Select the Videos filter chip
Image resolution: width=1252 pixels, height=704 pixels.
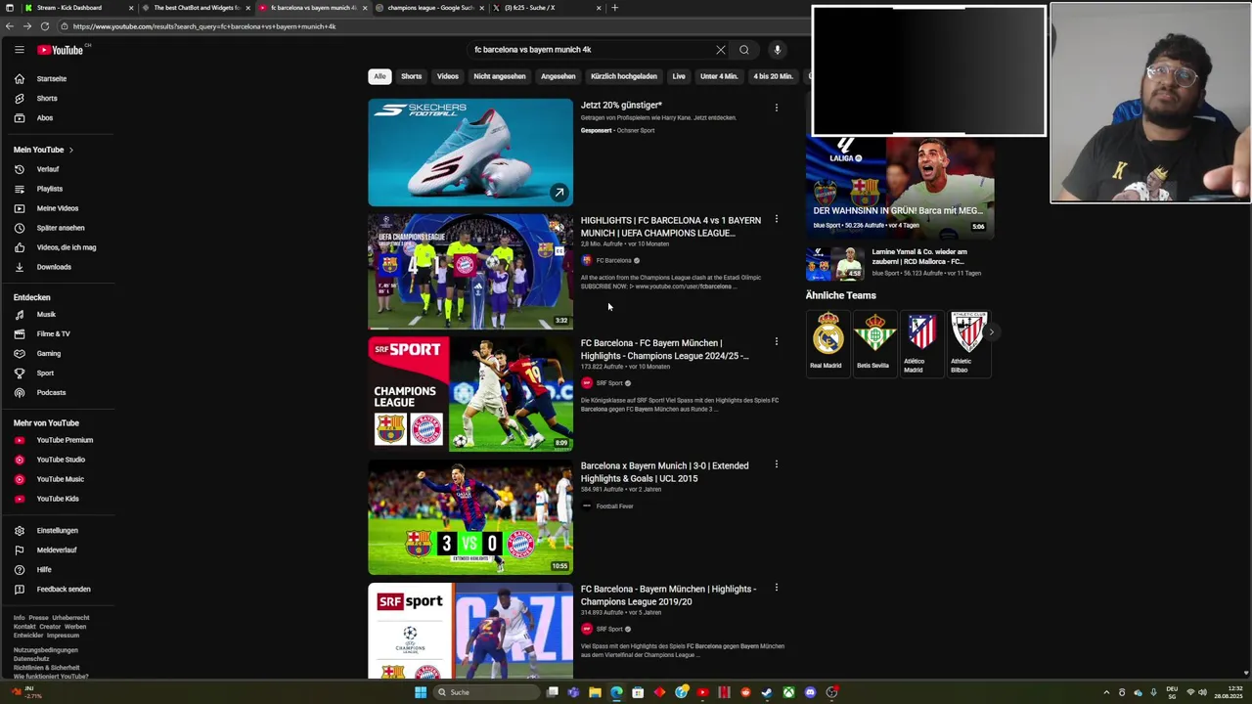point(448,76)
